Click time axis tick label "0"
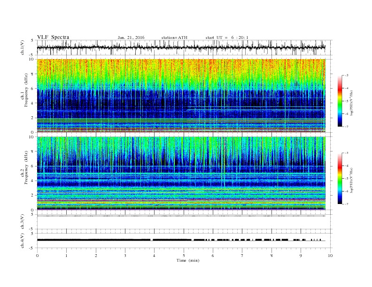Viewport: 372px width, 287px height. [37, 256]
